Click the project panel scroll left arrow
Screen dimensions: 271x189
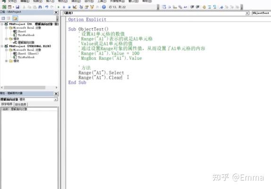[2, 88]
